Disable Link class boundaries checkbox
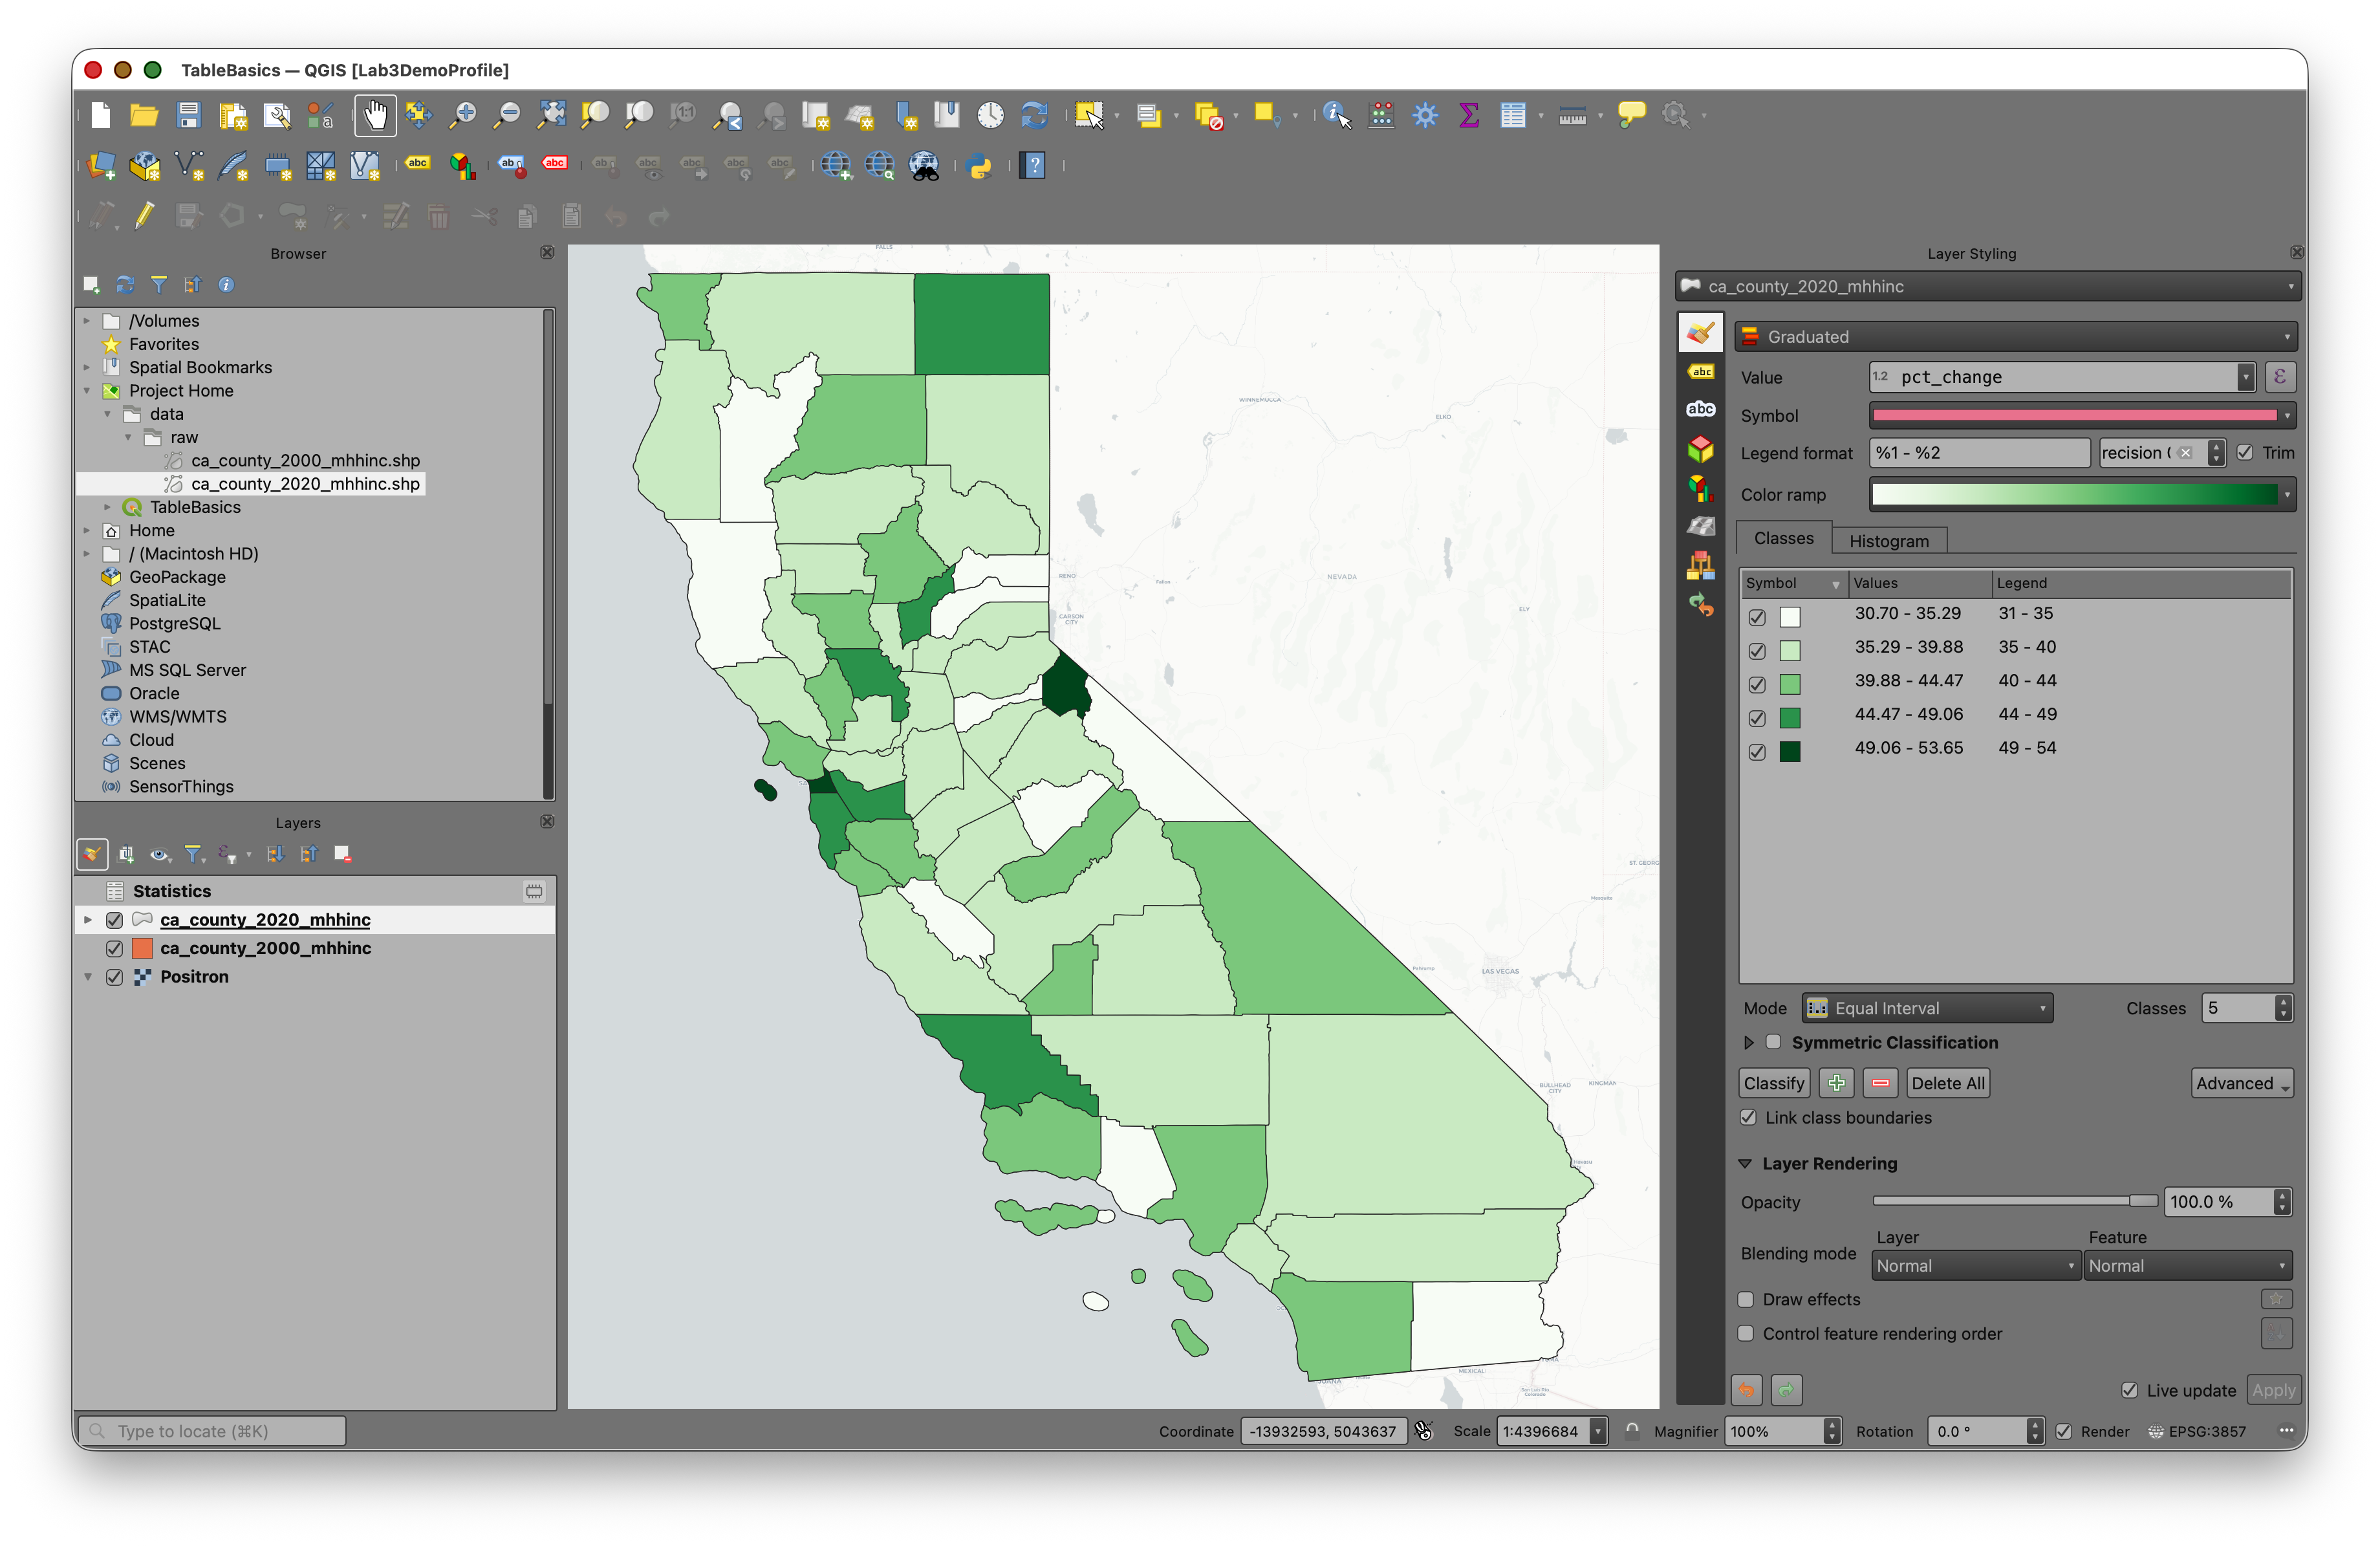This screenshot has height=1546, width=2380. pos(1748,1117)
